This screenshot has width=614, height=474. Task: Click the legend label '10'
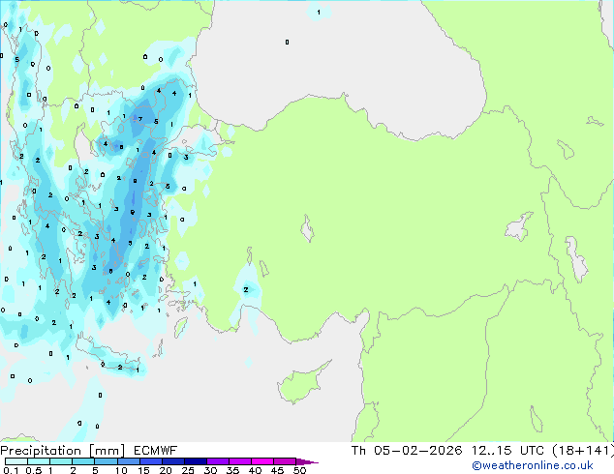121,470
